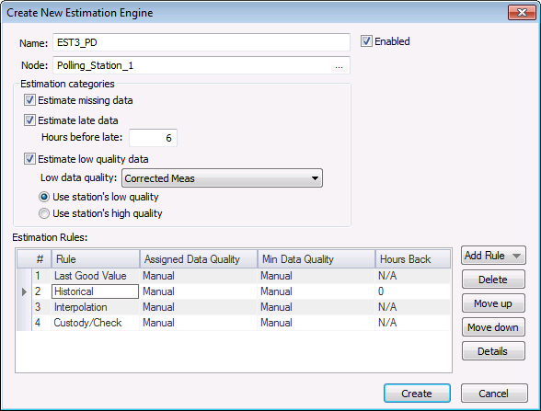Click Hours Back value 0 for Historical
This screenshot has height=411, width=541.
pos(412,291)
